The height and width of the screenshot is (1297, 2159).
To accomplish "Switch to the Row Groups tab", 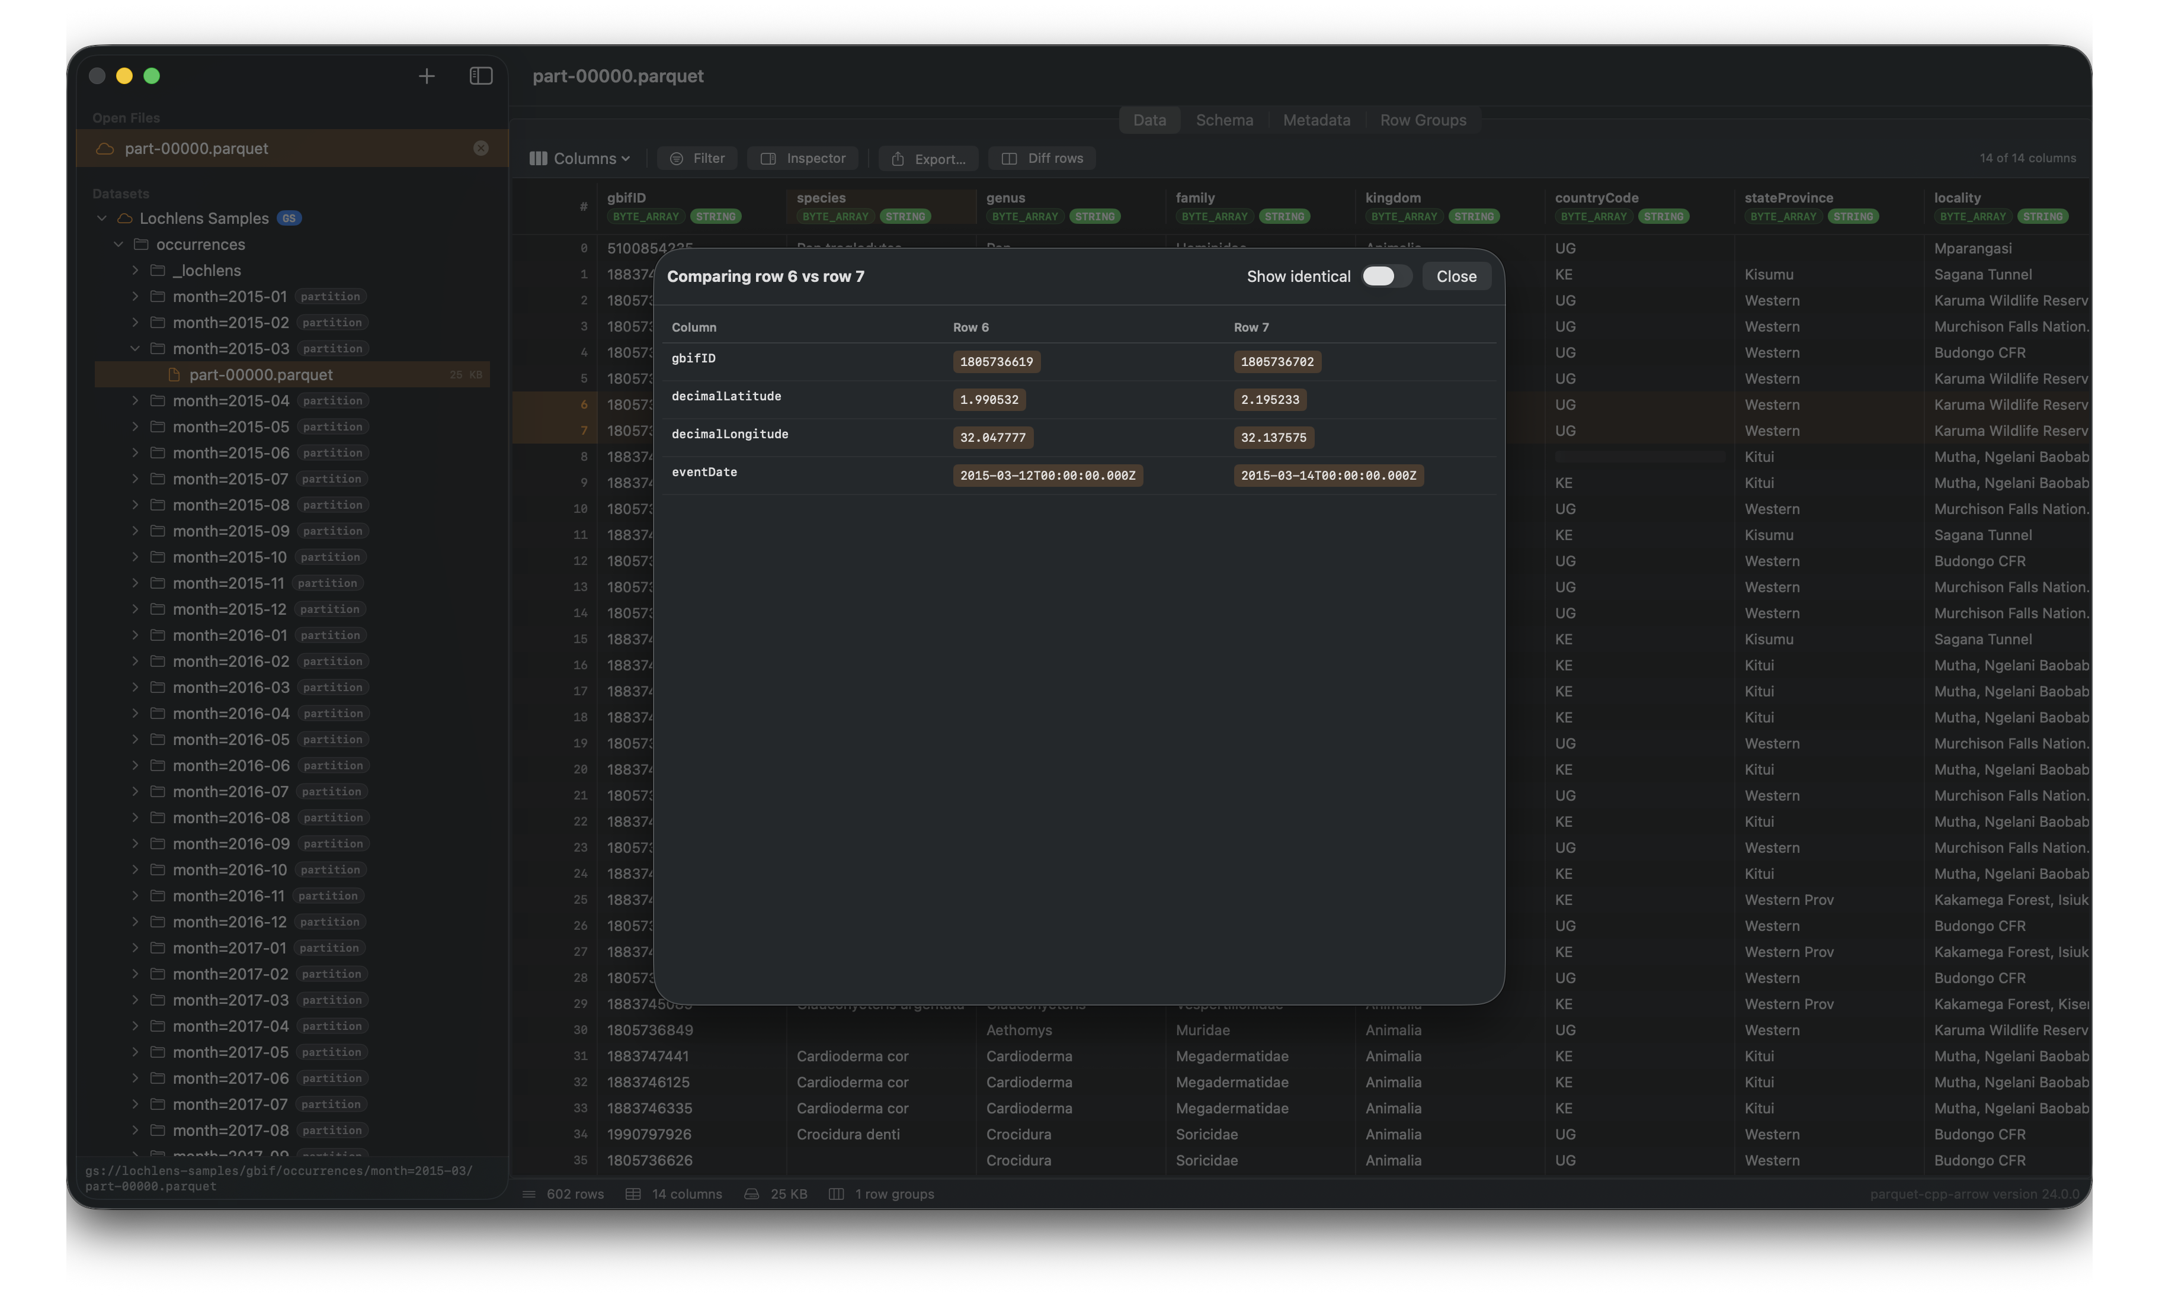I will pos(1422,120).
